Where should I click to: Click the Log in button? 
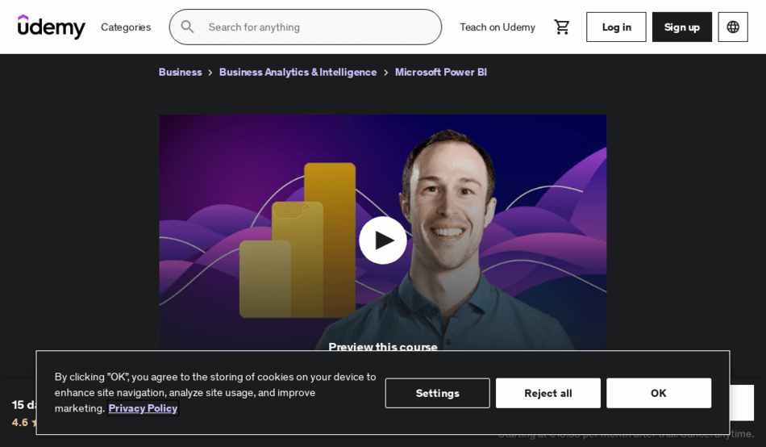(616, 27)
